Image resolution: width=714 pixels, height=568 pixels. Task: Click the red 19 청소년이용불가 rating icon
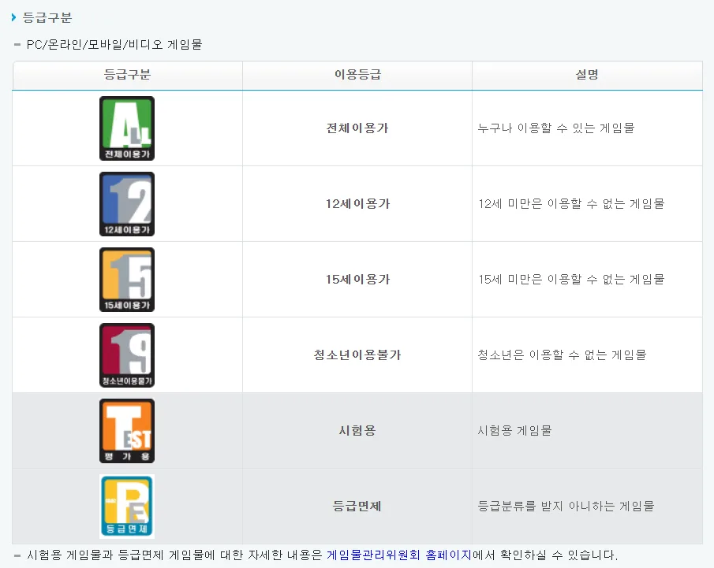coord(127,355)
